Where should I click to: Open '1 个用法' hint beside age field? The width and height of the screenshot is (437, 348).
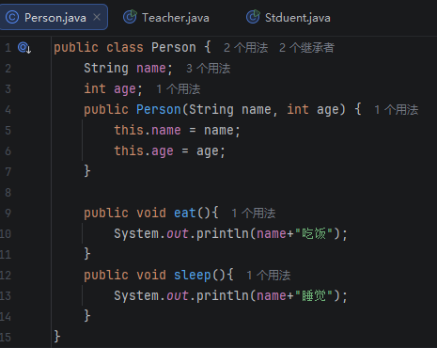coord(178,89)
